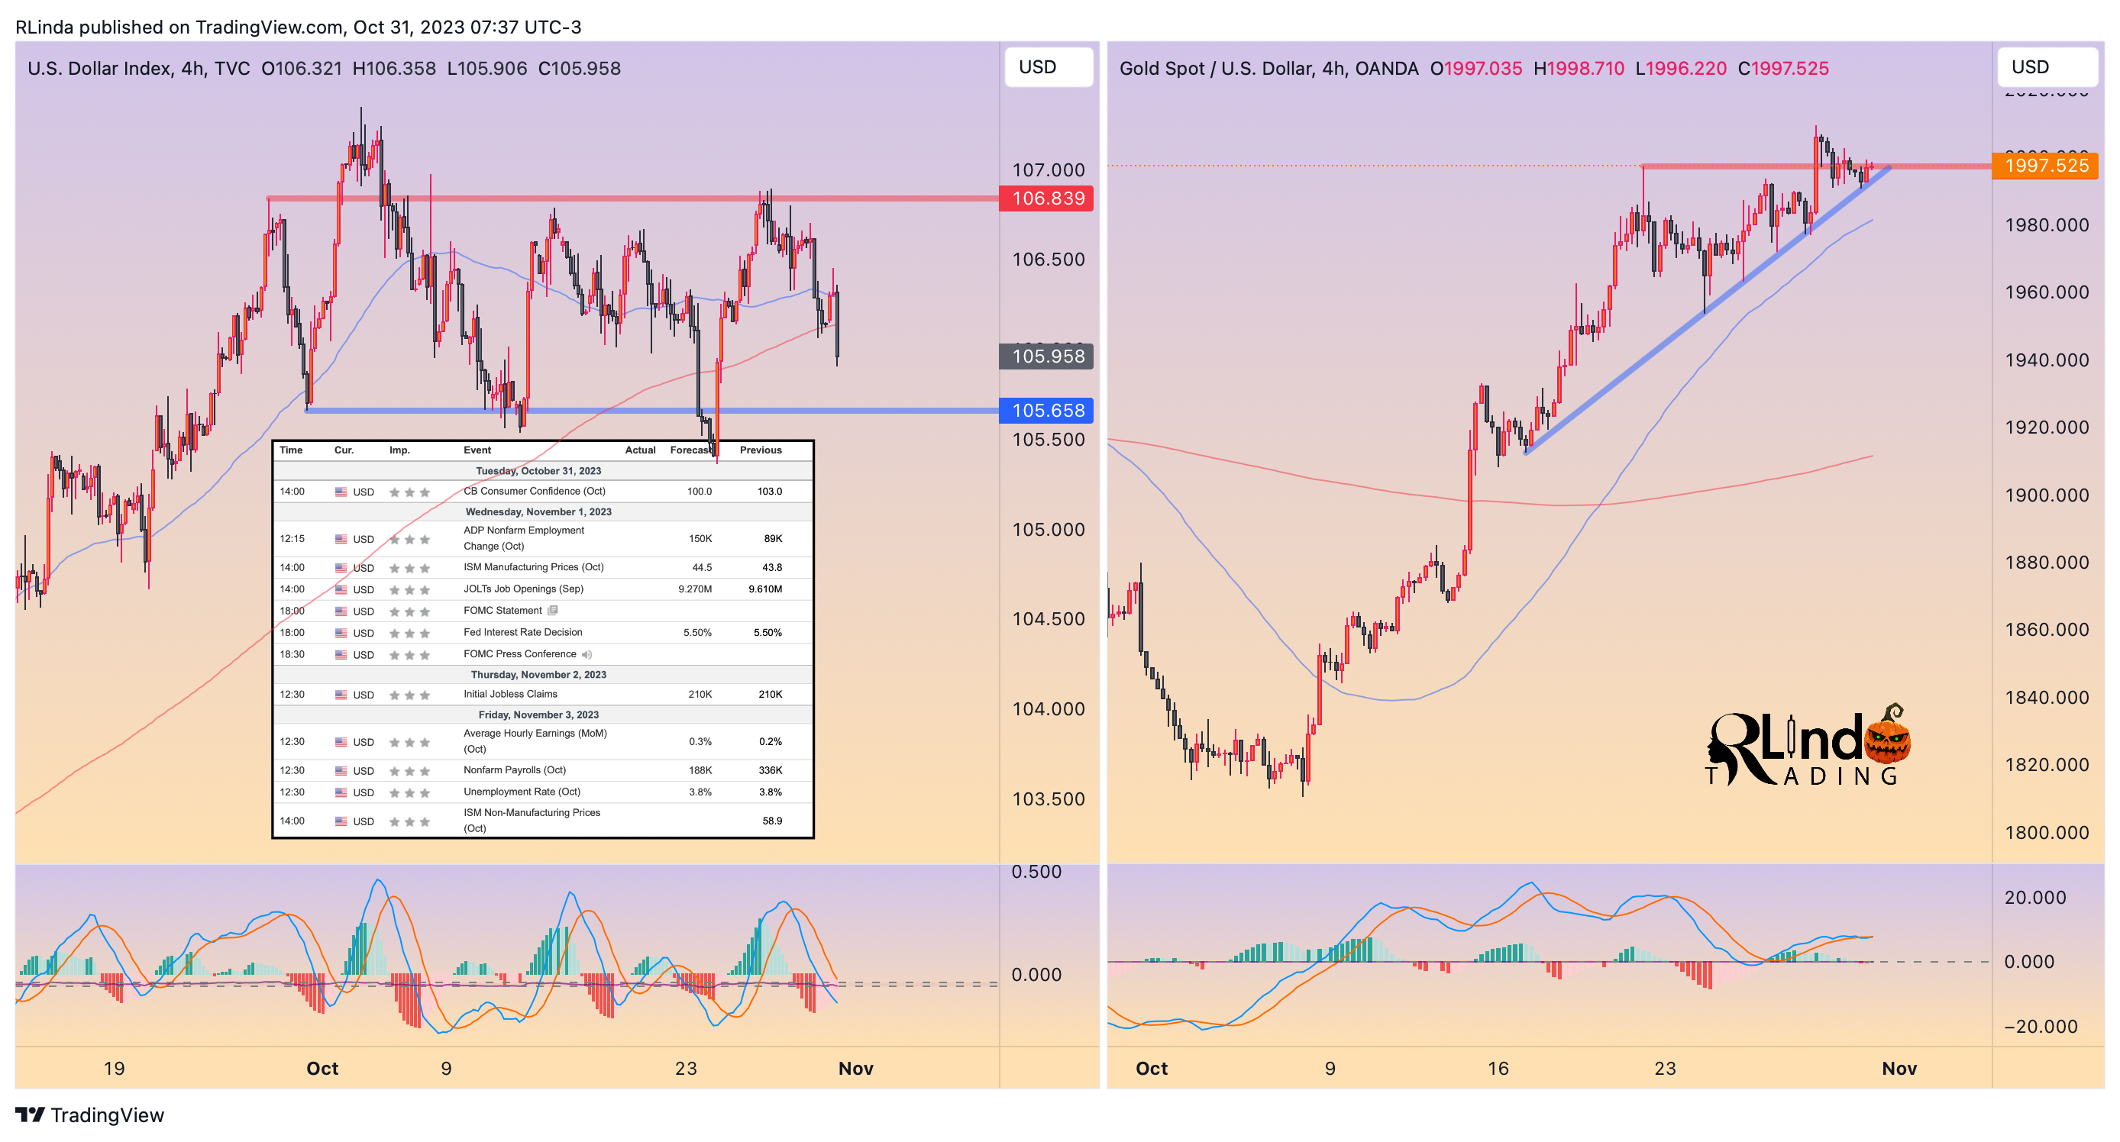Image resolution: width=2120 pixels, height=1142 pixels.
Task: Click the 'Nov' label on Gold time axis
Action: tap(1899, 1069)
